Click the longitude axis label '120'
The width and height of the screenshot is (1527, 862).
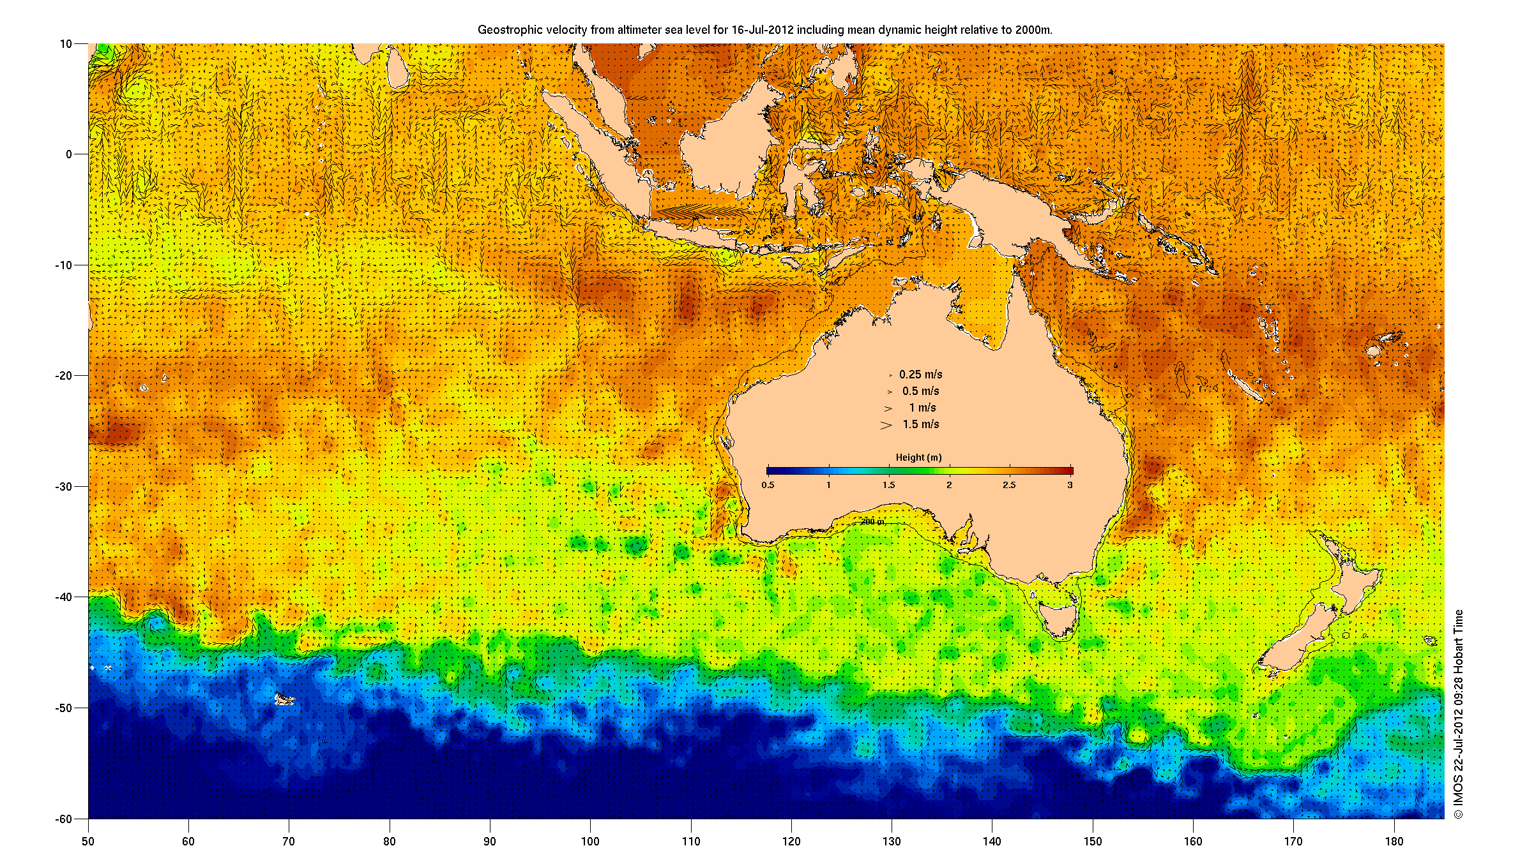tap(791, 842)
